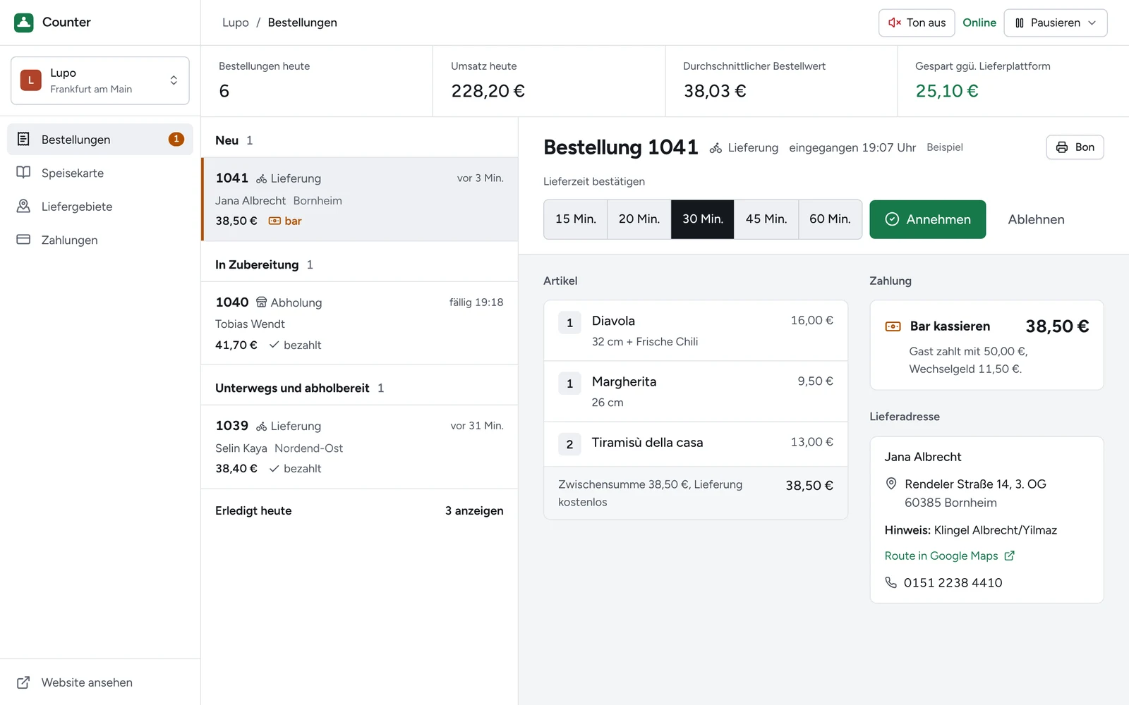Viewport: 1129px width, 705px height.
Task: Click the bicycle icon in order 1039 row
Action: click(262, 427)
